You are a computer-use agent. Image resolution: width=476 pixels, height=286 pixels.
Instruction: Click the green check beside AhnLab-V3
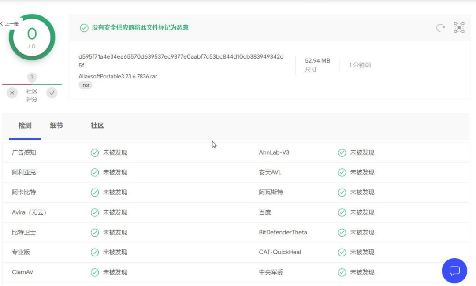point(342,152)
